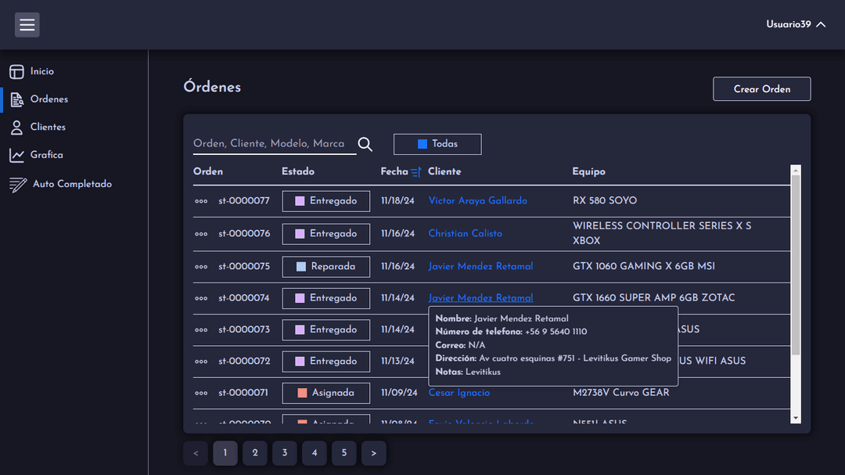Screen dimensions: 845x475
Task: Click the Orden column header
Action: (x=208, y=171)
